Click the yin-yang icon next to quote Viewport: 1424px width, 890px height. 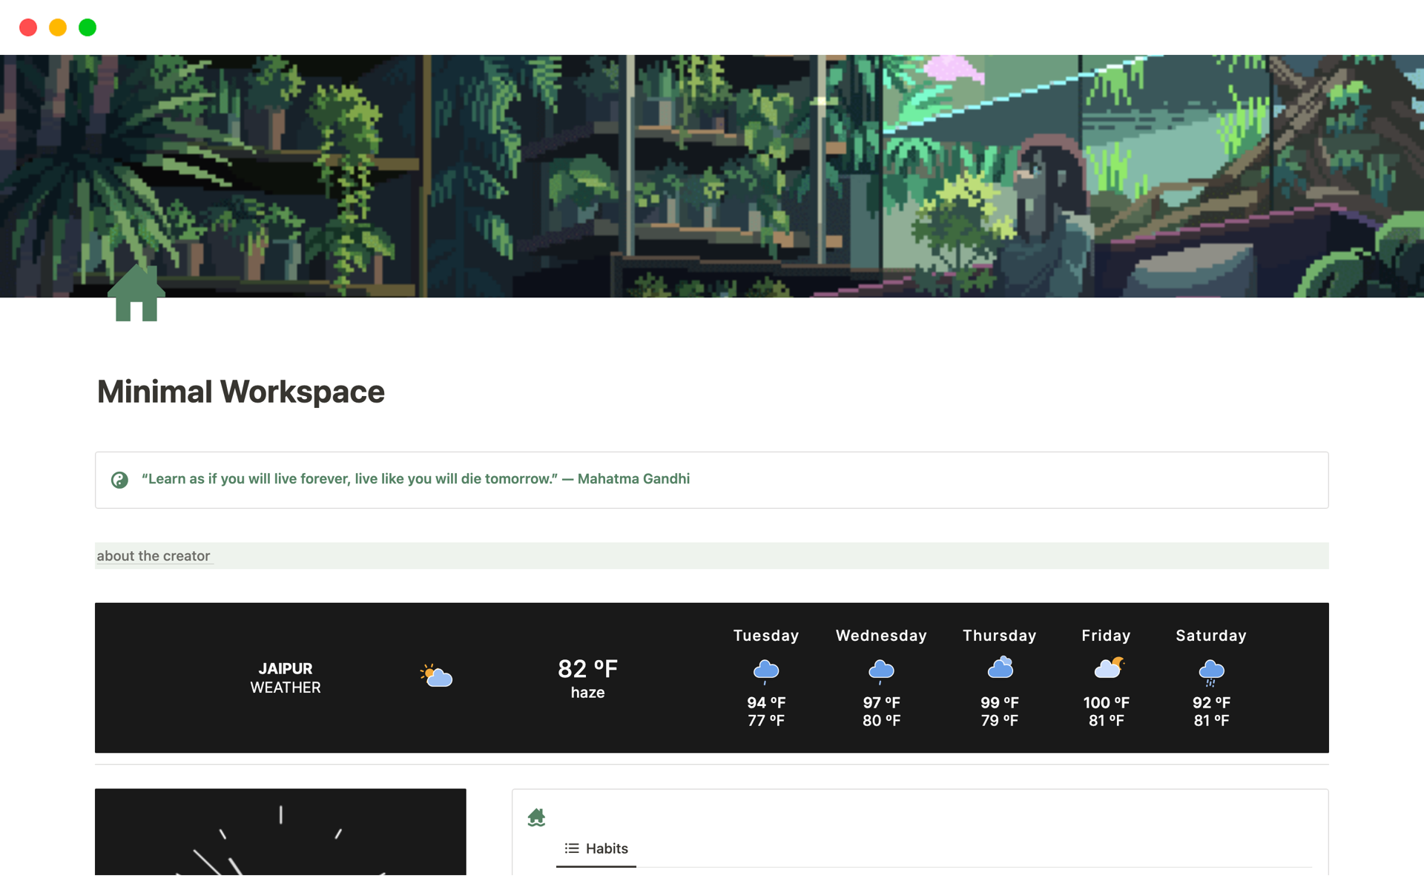click(118, 478)
